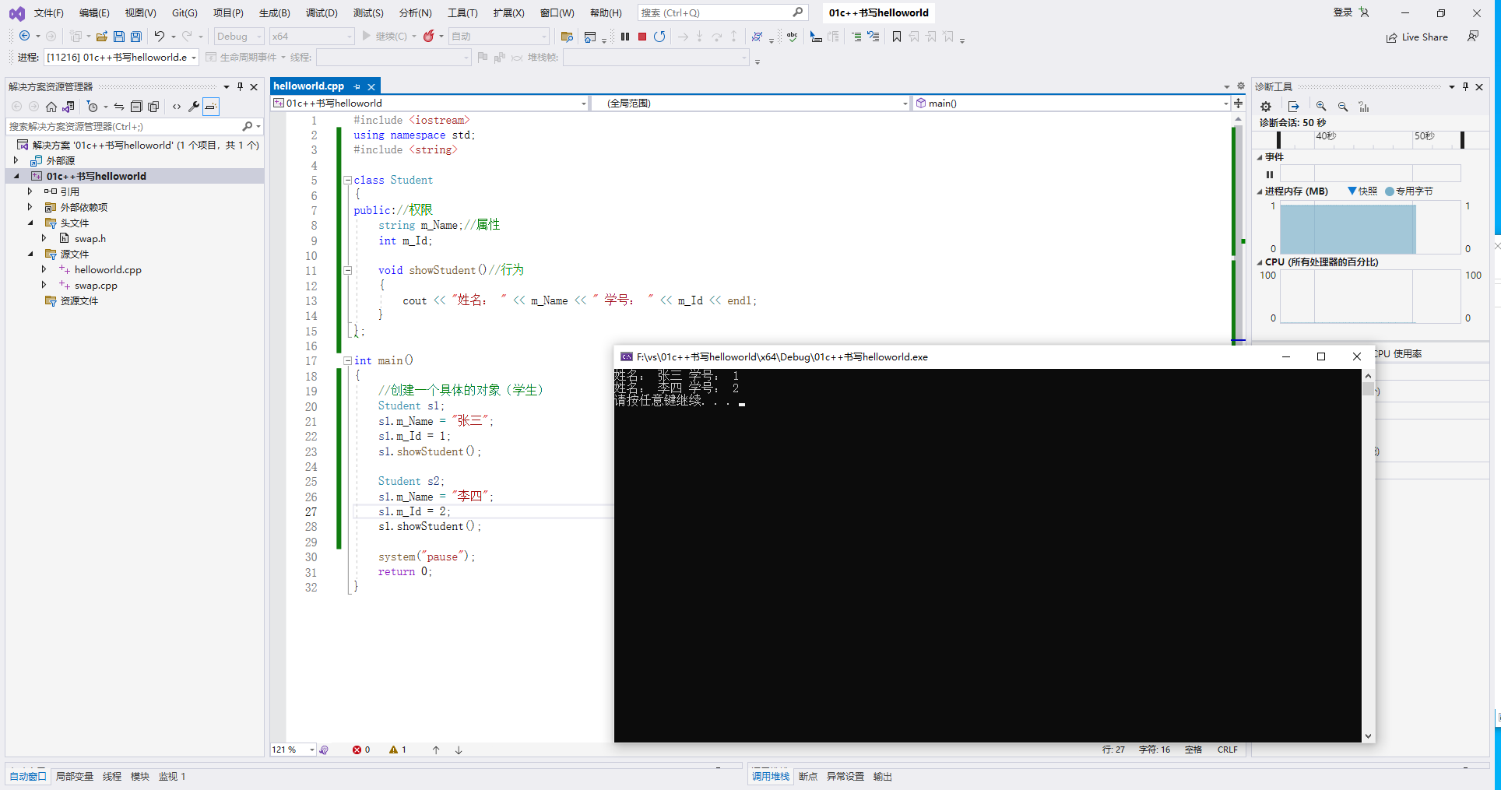The image size is (1501, 790).
Task: Zoom in on the diagnostics timeline
Action: point(1321,107)
